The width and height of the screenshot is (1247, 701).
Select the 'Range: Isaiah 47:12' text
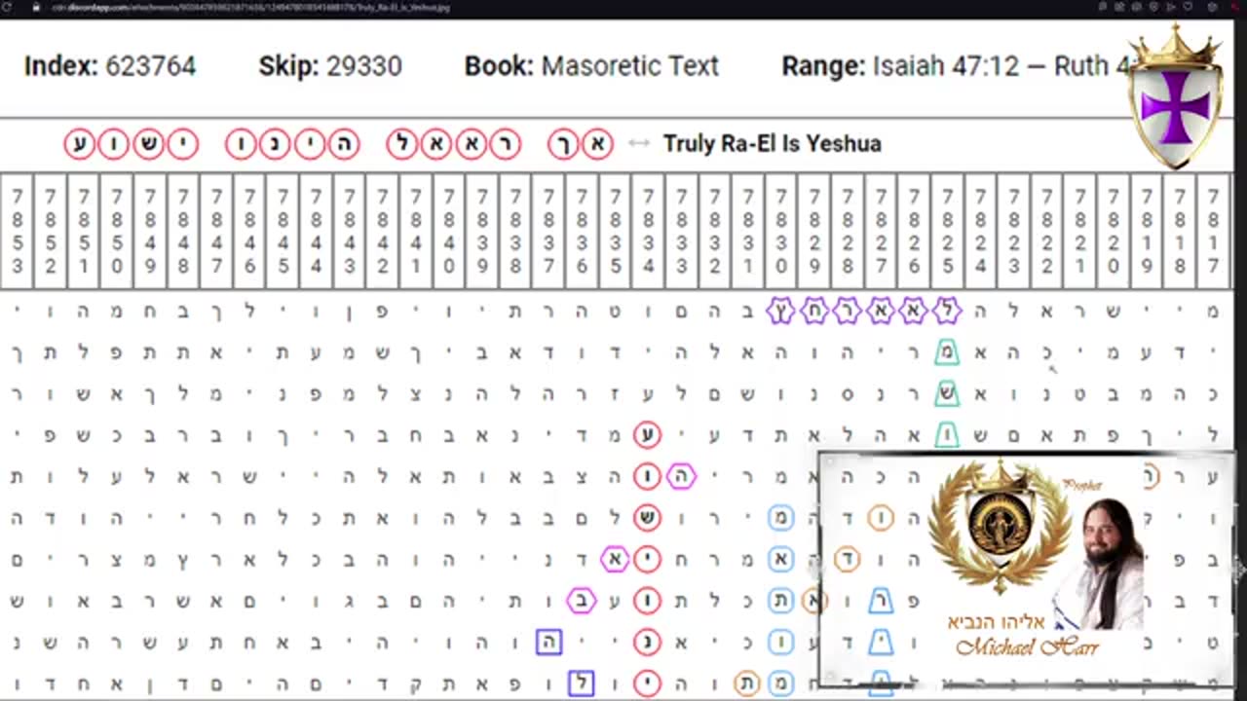[900, 66]
